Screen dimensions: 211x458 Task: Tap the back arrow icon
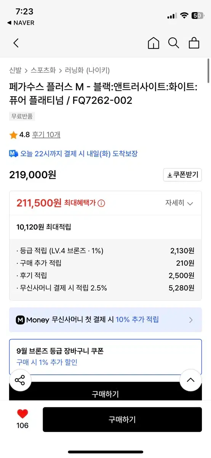point(16,43)
